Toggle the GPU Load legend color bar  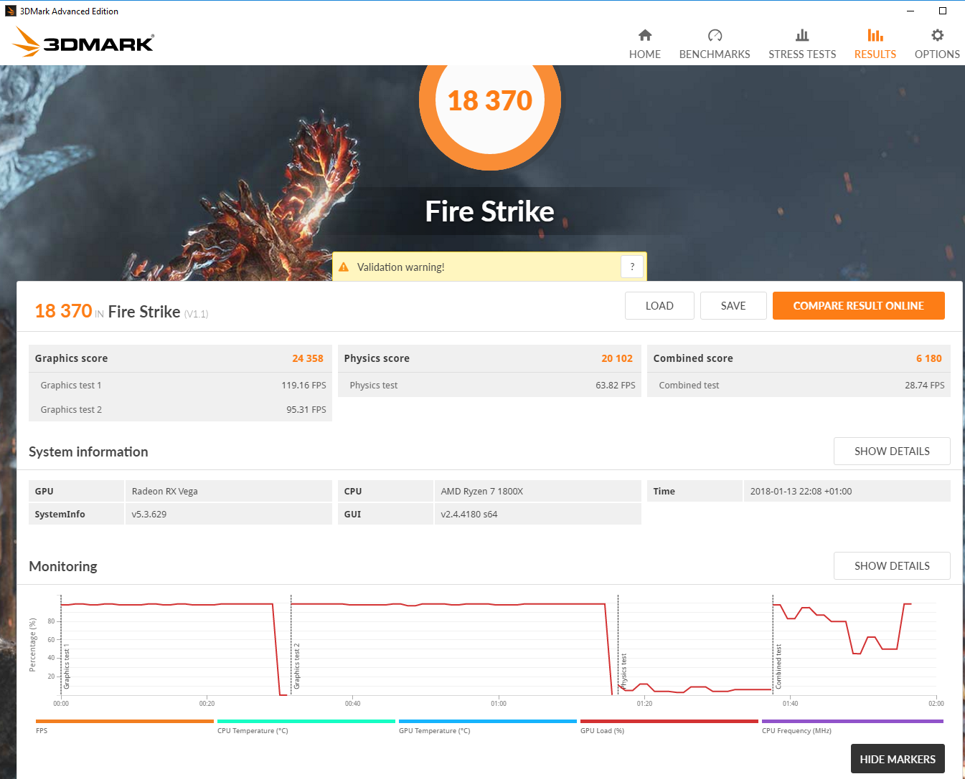pos(669,722)
